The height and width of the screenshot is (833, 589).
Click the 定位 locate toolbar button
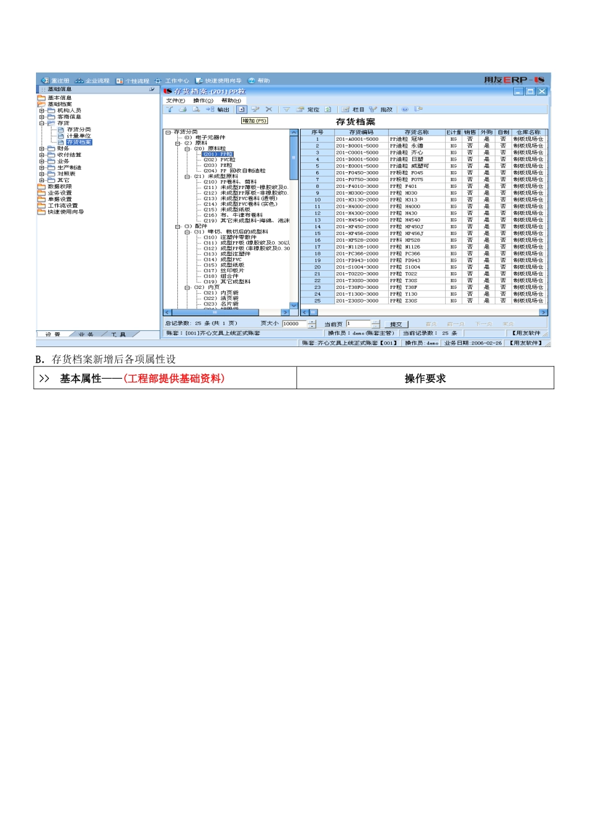pos(308,109)
